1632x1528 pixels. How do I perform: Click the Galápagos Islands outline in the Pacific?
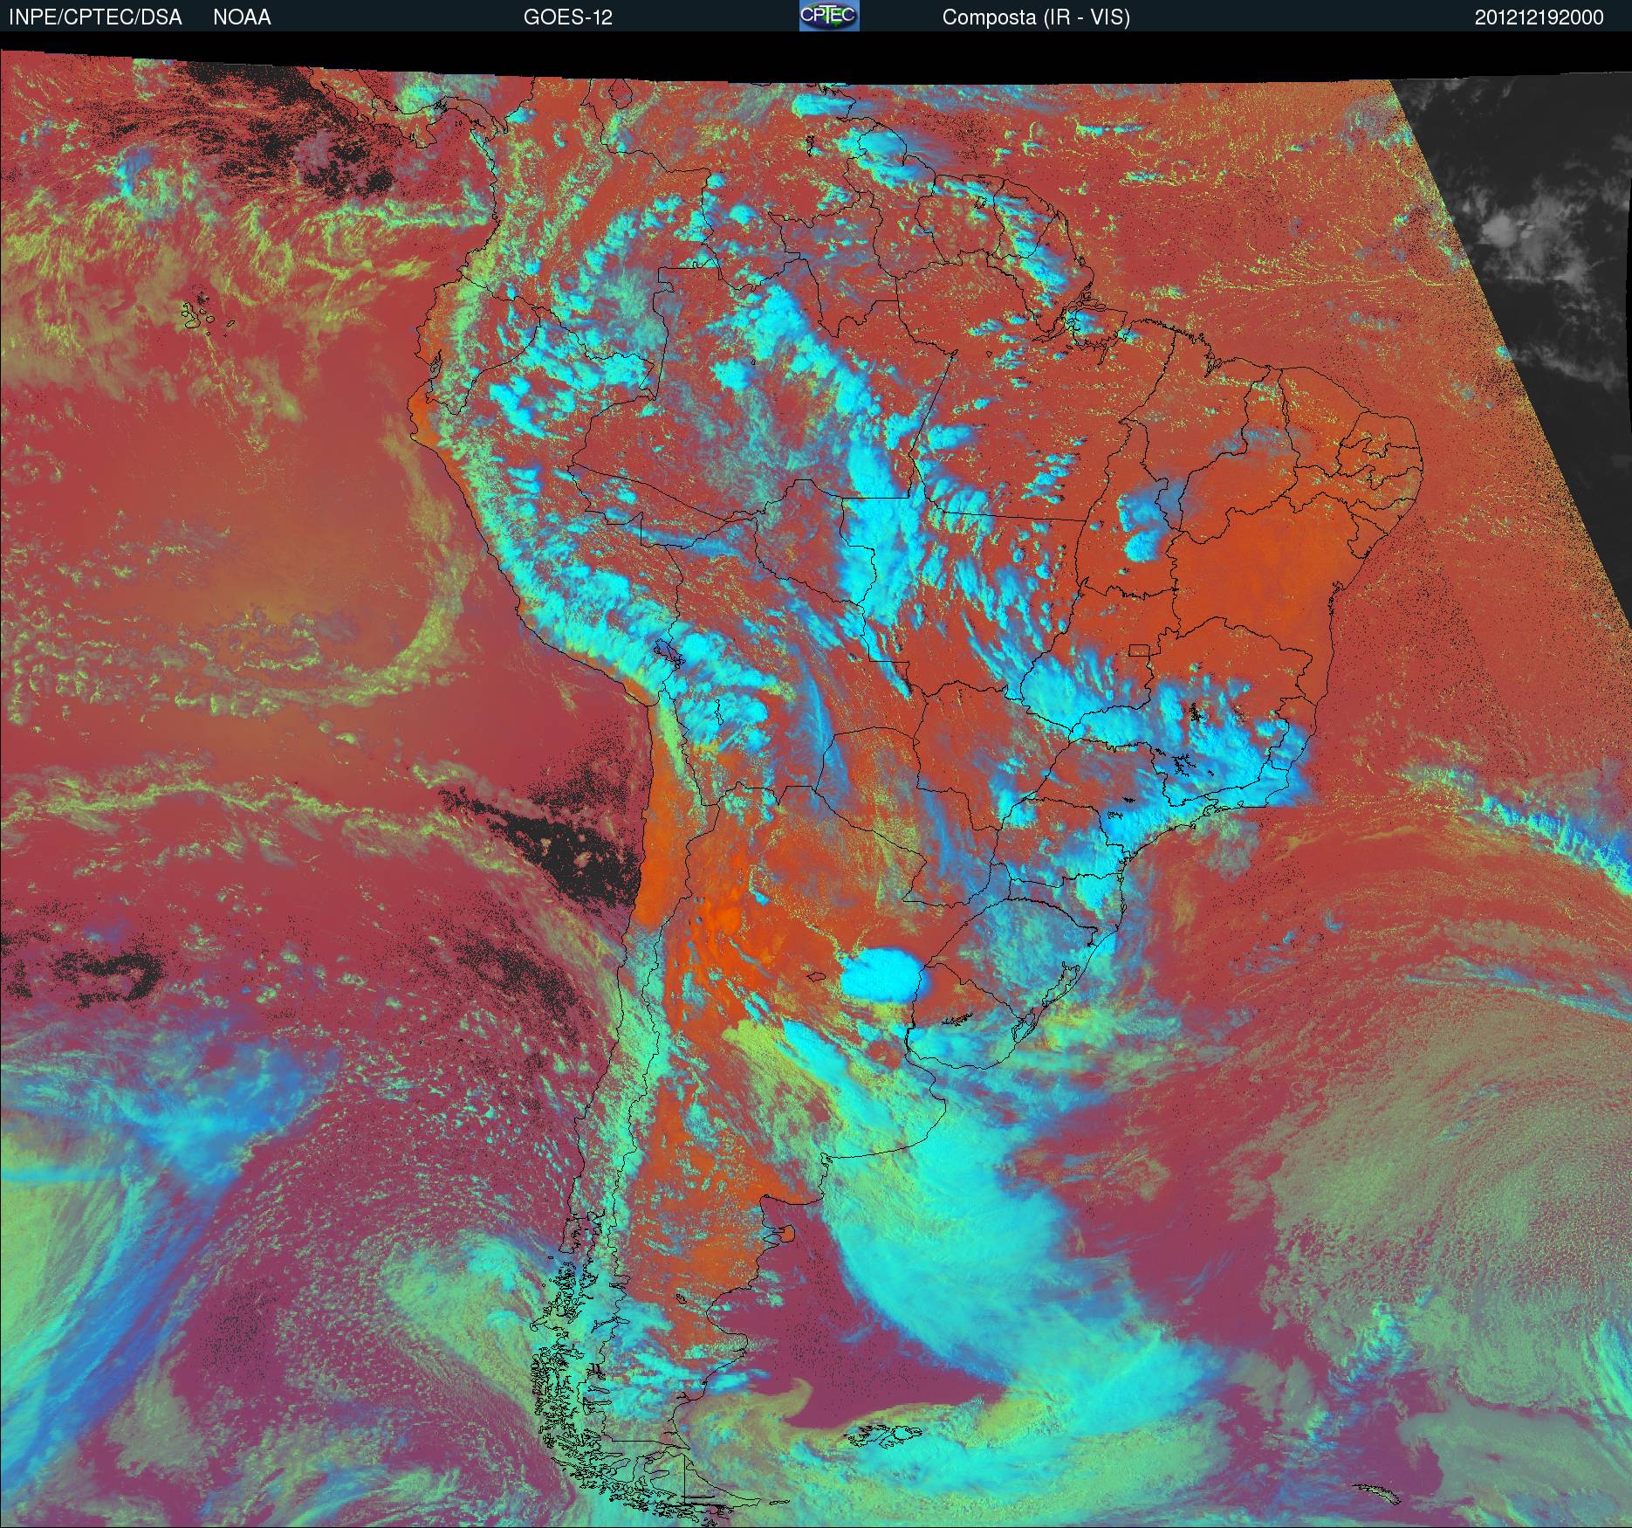pyautogui.click(x=202, y=313)
